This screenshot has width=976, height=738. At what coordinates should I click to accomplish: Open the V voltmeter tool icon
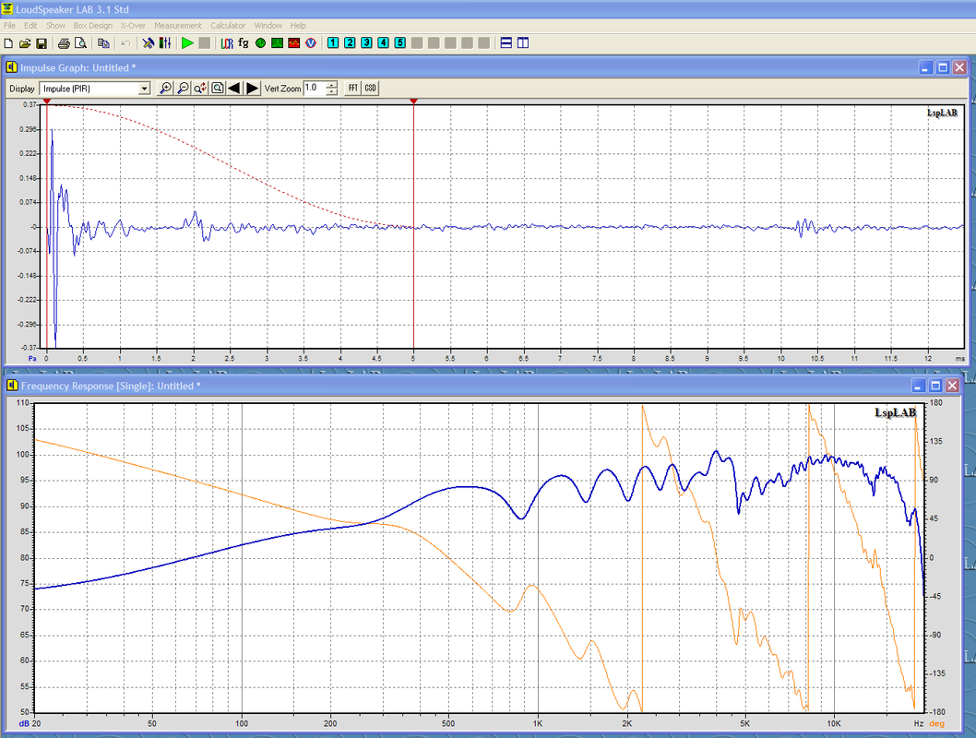[311, 43]
